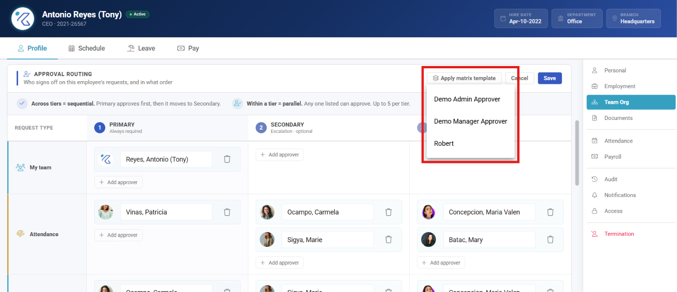The image size is (677, 292).
Task: Open Documents section
Action: click(x=631, y=118)
